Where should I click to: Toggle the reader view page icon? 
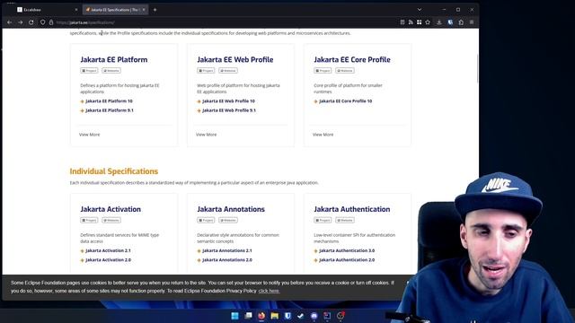pyautogui.click(x=402, y=22)
